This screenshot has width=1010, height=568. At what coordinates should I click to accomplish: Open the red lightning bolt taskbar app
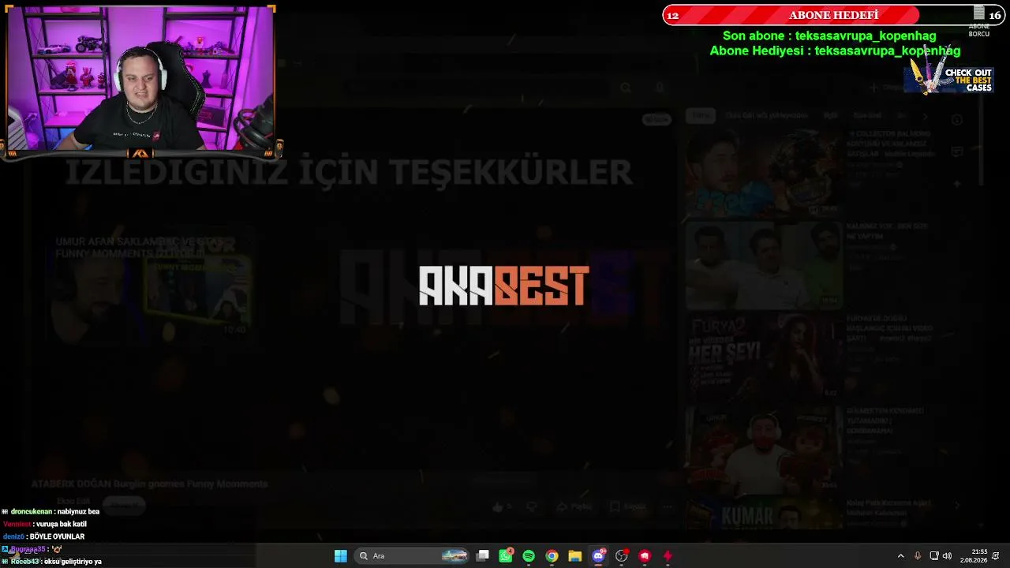click(x=668, y=556)
